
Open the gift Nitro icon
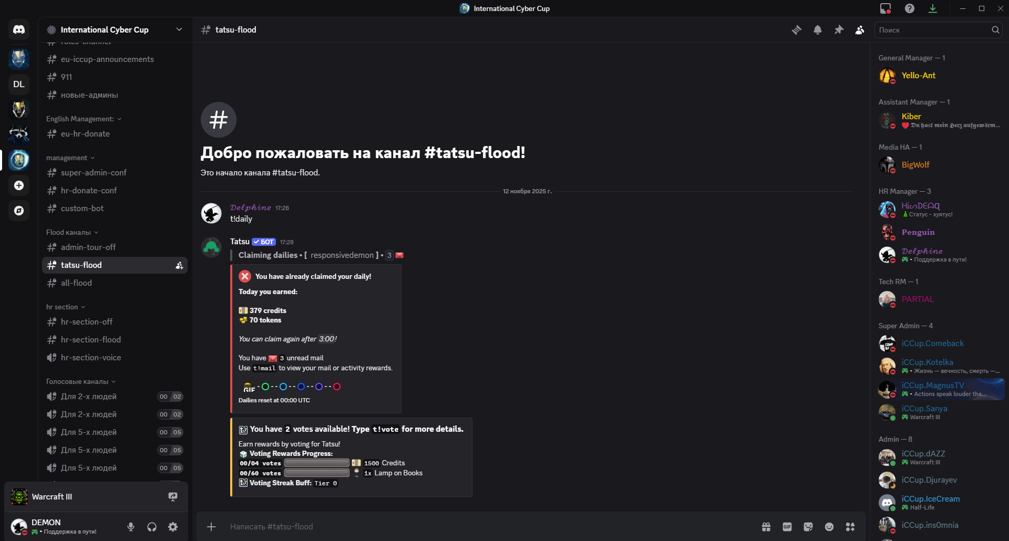(766, 527)
